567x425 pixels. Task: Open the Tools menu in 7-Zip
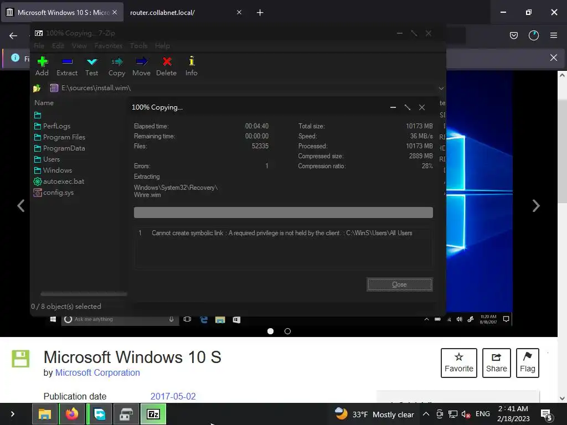click(x=139, y=46)
